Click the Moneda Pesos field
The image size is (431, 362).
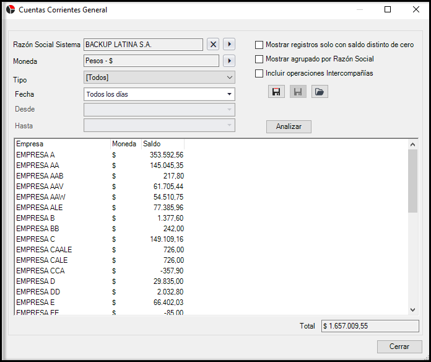tap(151, 61)
